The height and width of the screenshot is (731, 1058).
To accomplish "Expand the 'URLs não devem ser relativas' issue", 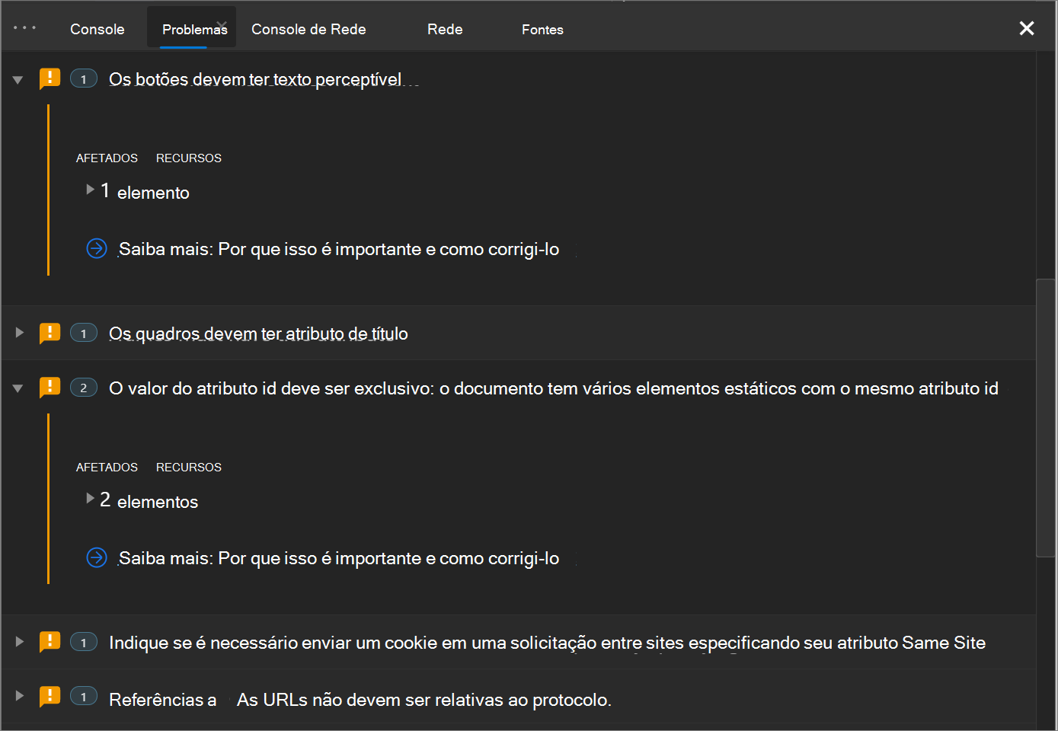I will (x=19, y=696).
